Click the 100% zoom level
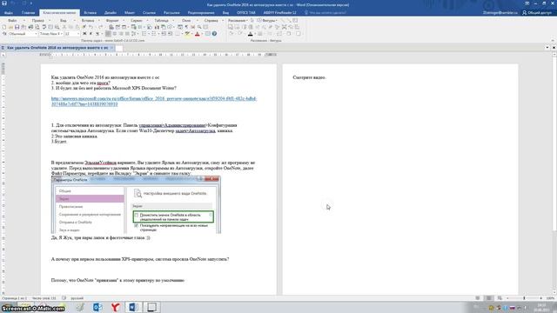The width and height of the screenshot is (557, 313). coord(550,298)
